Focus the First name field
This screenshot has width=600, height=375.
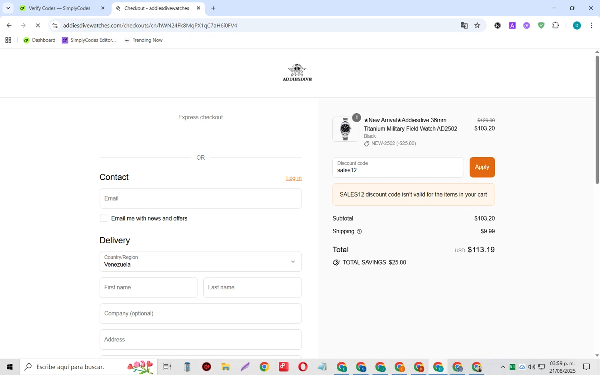tap(148, 287)
